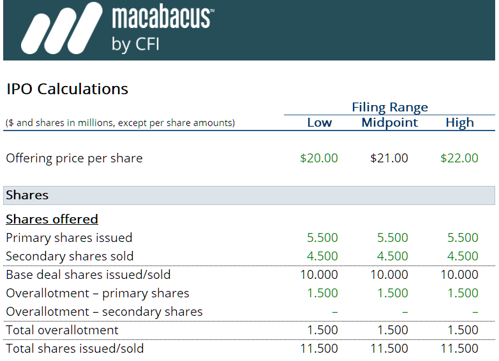Viewport: 499px width, 361px height.
Task: Edit Low primary shares issued 5.500 cell
Action: [x=322, y=238]
